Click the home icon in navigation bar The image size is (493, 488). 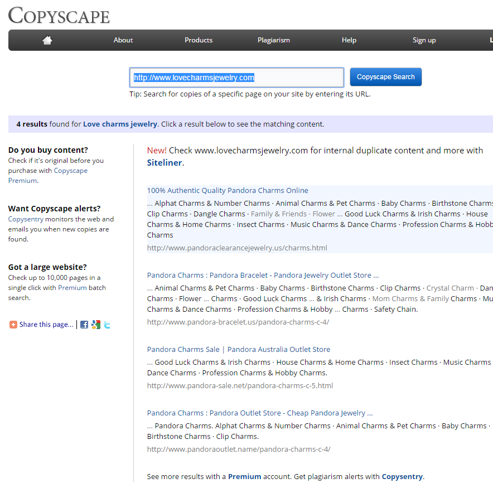[47, 40]
